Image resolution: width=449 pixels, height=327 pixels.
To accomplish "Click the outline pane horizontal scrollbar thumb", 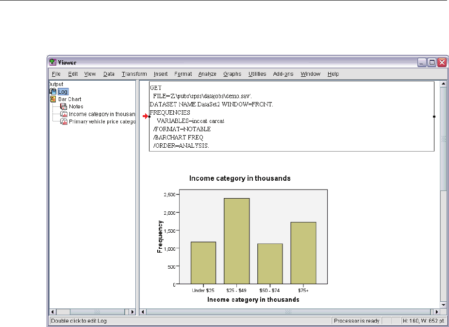I will click(x=98, y=312).
